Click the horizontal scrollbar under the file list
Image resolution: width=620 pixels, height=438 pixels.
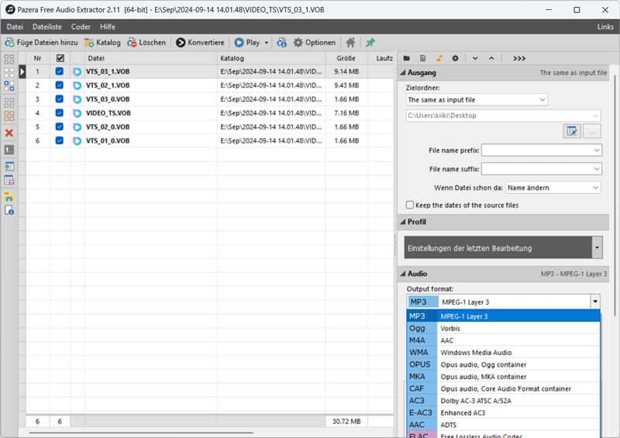[141, 433]
